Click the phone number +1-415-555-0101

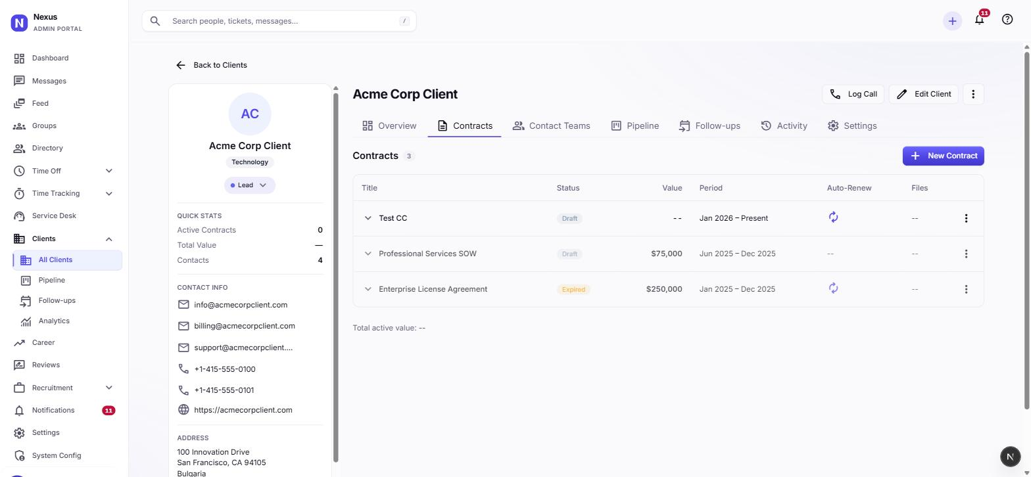click(x=224, y=390)
